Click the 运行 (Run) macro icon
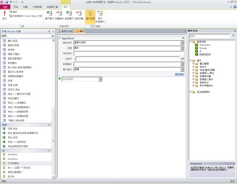This screenshot has width=237, height=184. click(x=4, y=15)
